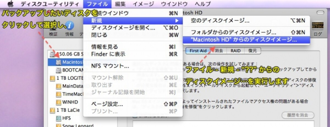Screen dimensions: 330x127
Task: Switch to the First Aid tab
Action: pos(198,51)
